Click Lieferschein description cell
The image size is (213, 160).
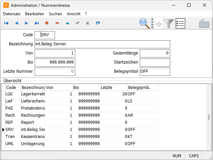coord(33,101)
